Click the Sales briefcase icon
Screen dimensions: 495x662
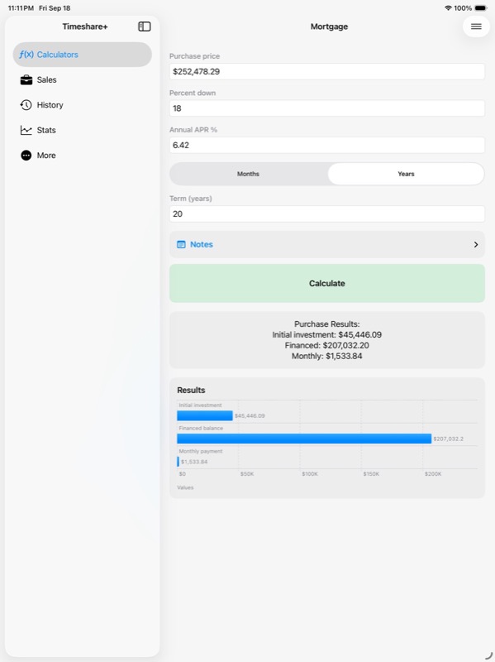tap(26, 79)
